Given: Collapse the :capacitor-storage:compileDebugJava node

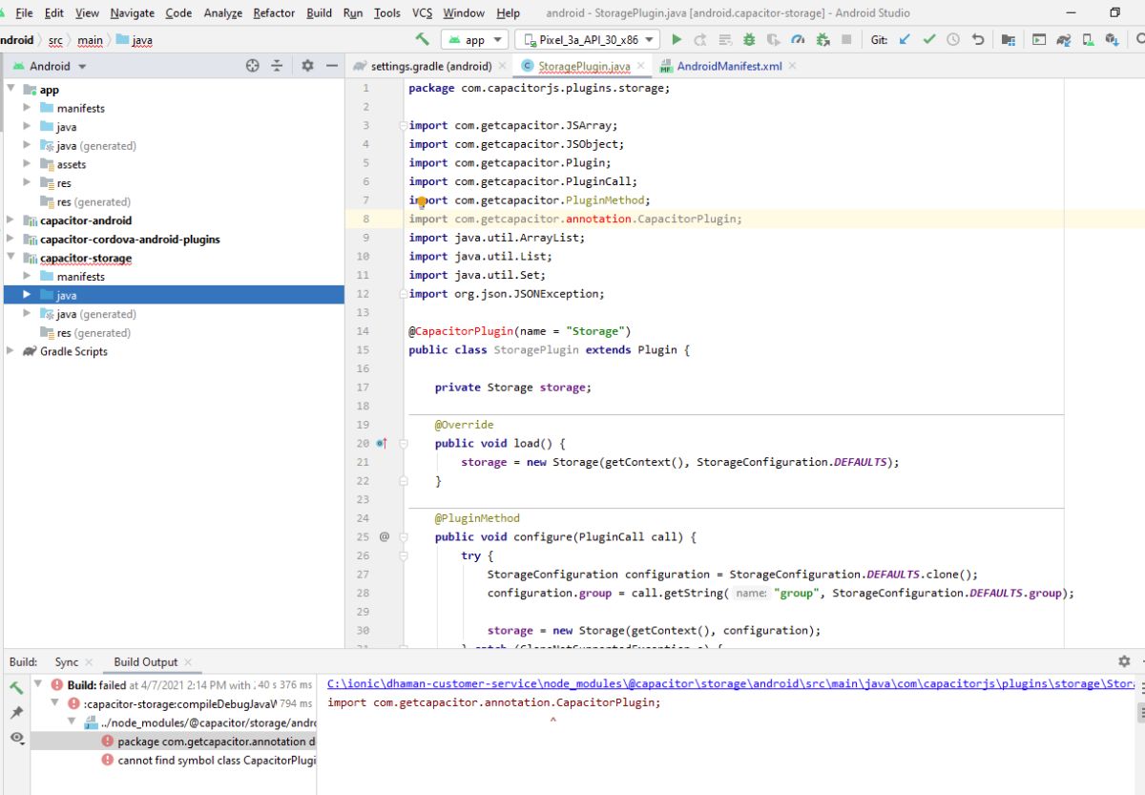Looking at the screenshot, I should [55, 703].
